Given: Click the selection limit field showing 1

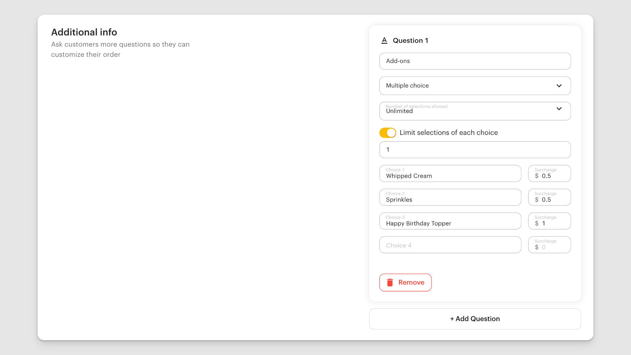Looking at the screenshot, I should click(475, 150).
